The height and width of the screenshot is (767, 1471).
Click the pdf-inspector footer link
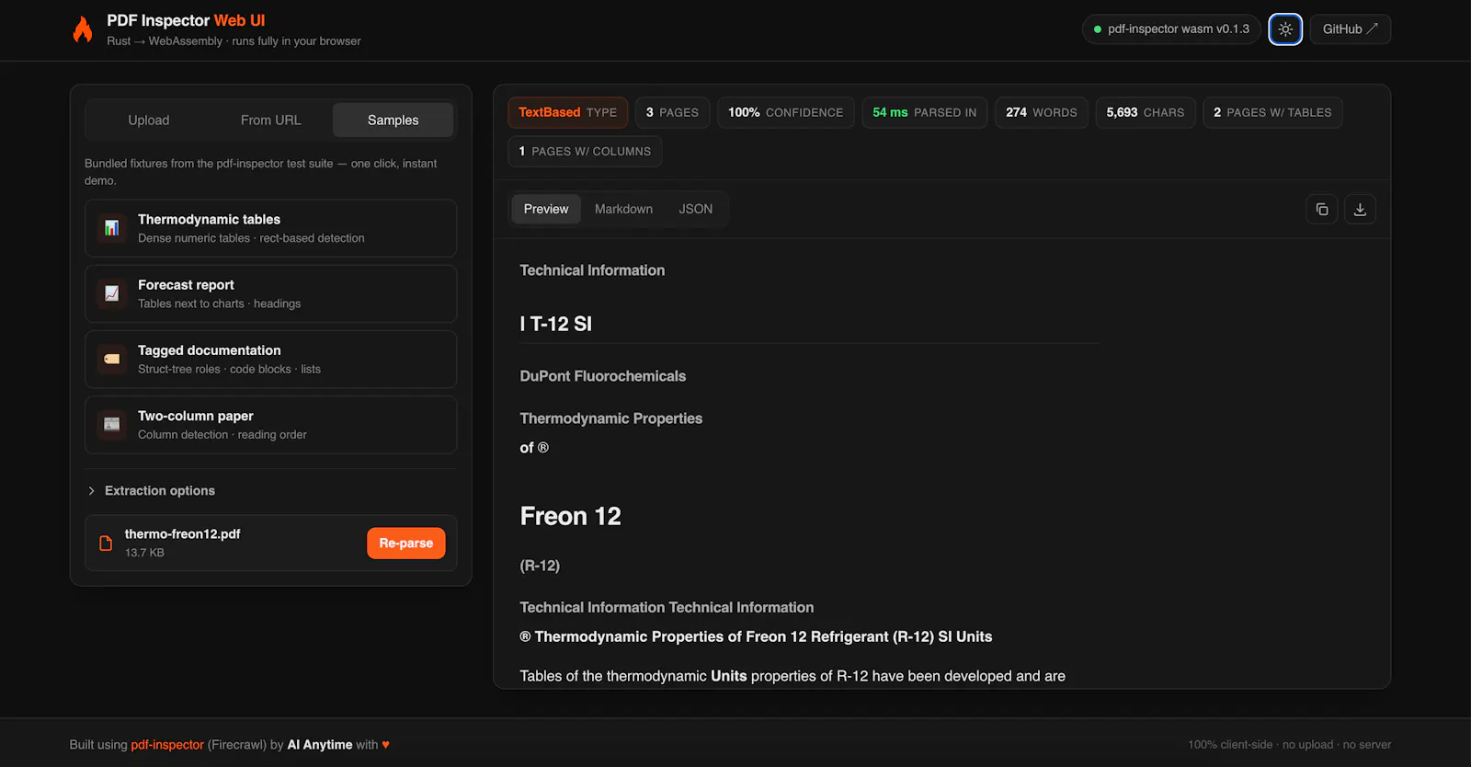[167, 745]
